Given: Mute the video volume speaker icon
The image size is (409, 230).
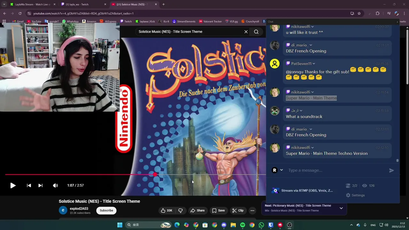Looking at the screenshot, I should (55, 185).
